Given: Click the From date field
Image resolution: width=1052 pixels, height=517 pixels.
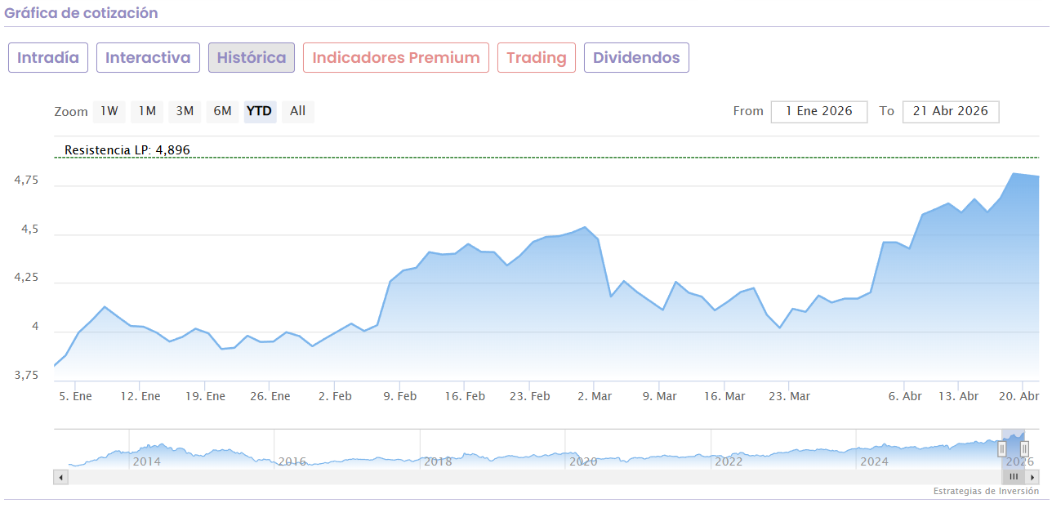Looking at the screenshot, I should click(x=818, y=112).
